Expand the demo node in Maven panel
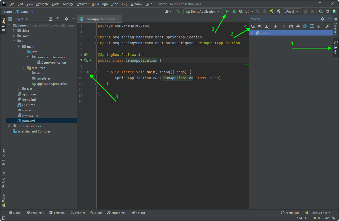Screen dimensions: 339x221 tap(252, 33)
